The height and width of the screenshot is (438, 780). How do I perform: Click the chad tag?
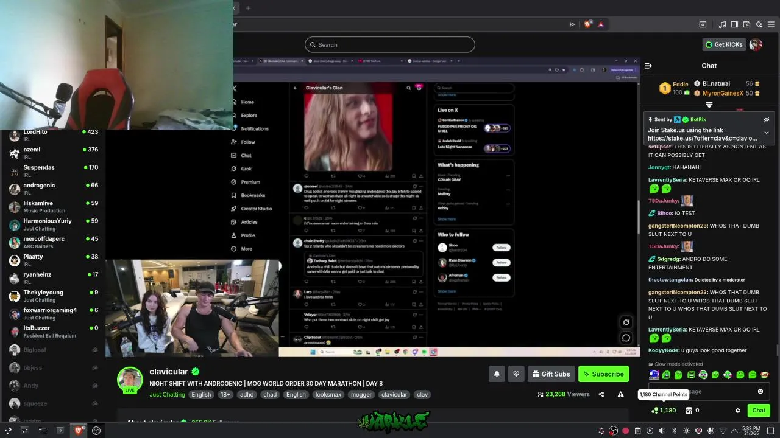point(270,395)
